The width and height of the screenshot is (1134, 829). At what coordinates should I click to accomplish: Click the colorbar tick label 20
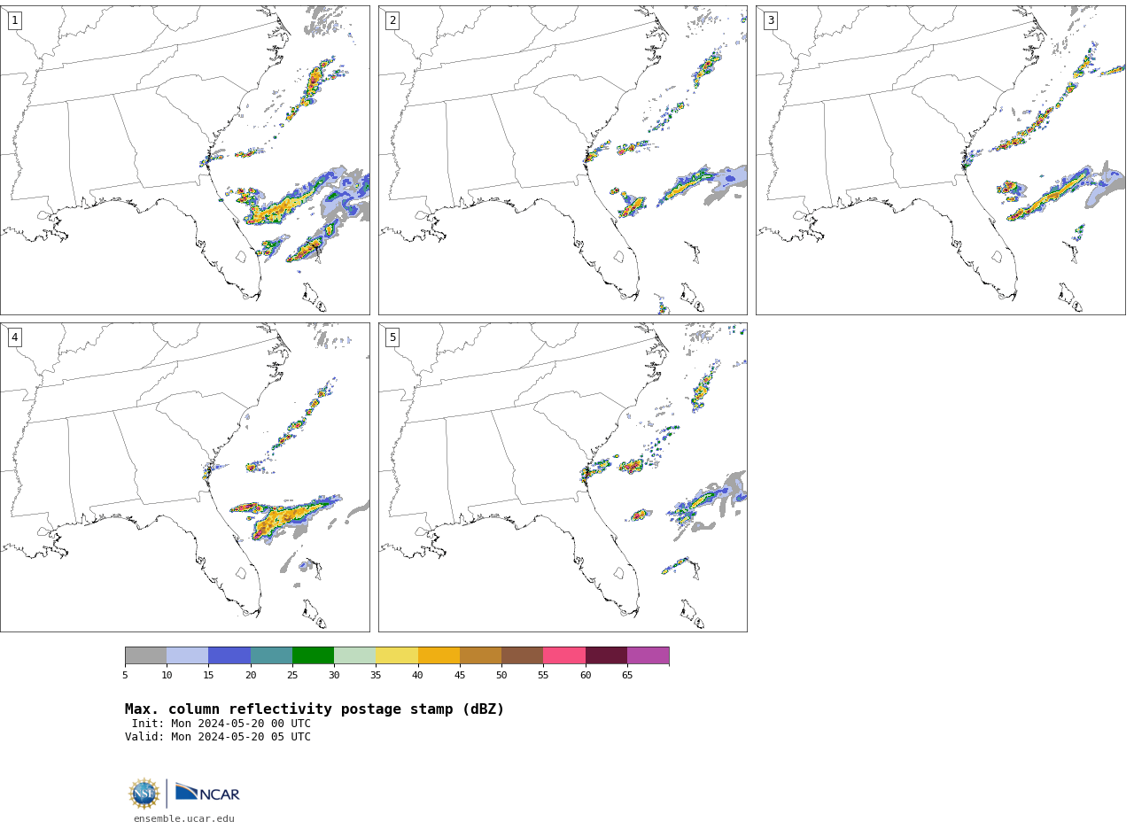point(251,676)
